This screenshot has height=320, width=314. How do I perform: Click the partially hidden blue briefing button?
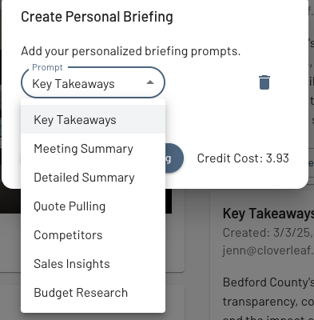[174, 158]
